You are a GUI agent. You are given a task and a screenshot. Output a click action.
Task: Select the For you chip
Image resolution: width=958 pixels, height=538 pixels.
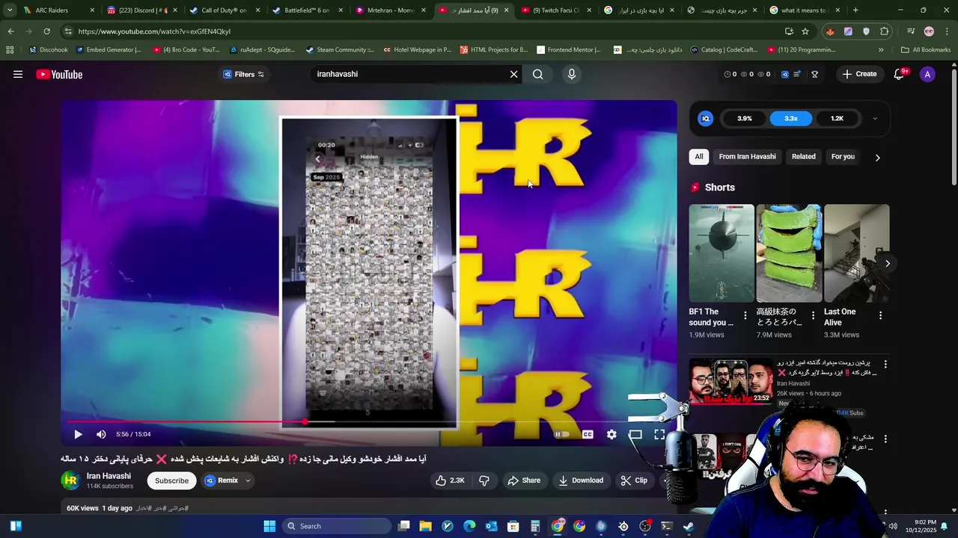coord(843,156)
